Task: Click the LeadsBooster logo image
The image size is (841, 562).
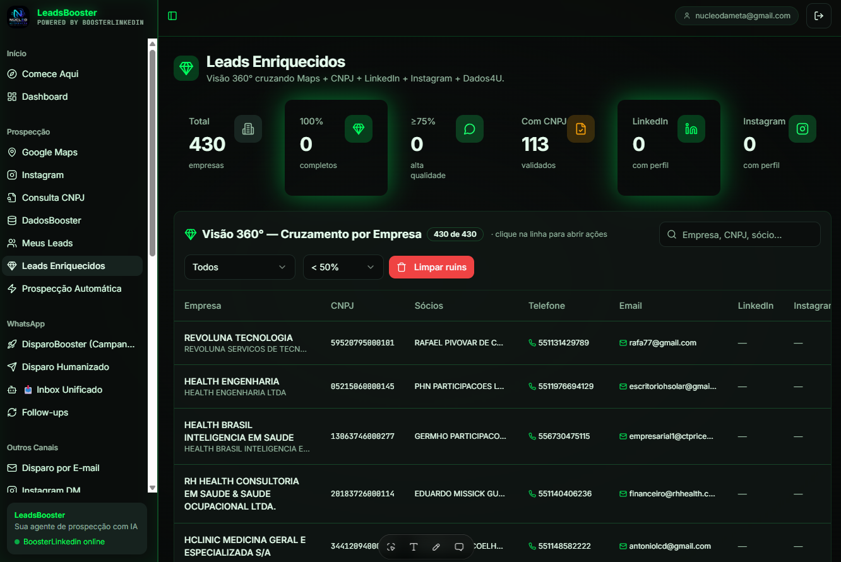Action: pyautogui.click(x=18, y=17)
